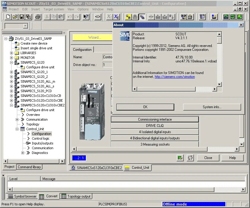Expand the SINAMICS_G120_1 node

point(12,72)
